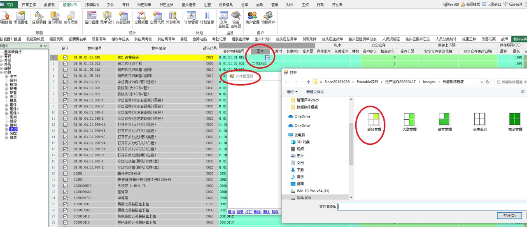Open 项目属性 in the ribbon
The height and width of the screenshot is (227, 527).
tap(21, 17)
